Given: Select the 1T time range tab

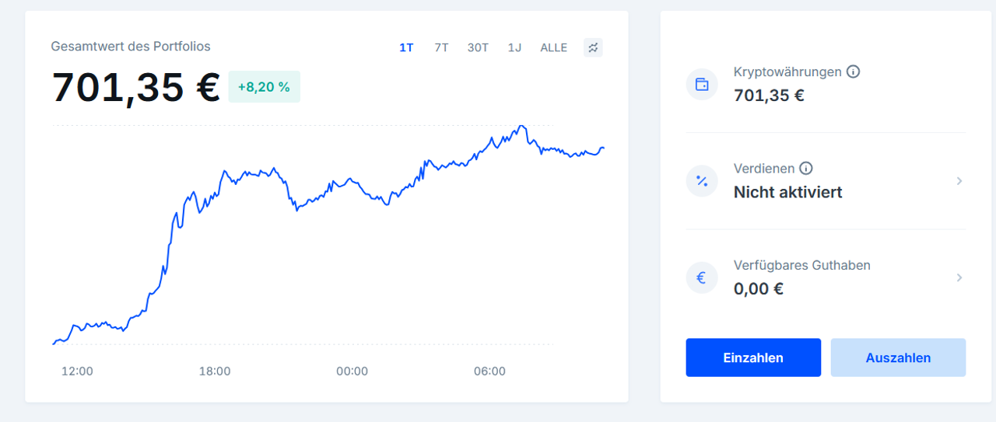Looking at the screenshot, I should point(406,47).
